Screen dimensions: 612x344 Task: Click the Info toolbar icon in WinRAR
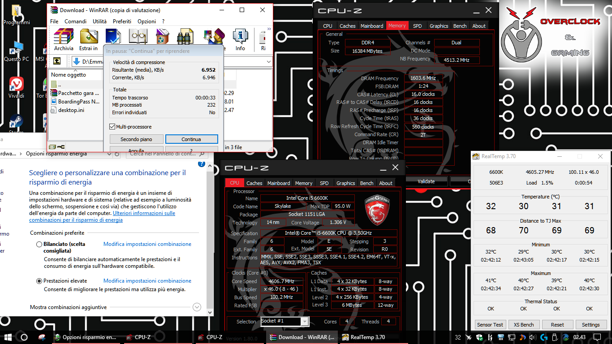[241, 39]
